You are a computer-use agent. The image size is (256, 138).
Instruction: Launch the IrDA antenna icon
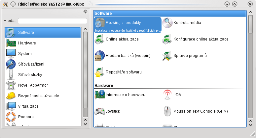[167, 95]
